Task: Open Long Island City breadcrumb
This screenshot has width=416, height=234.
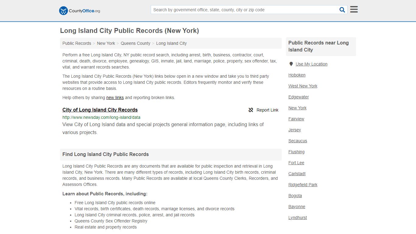Action: click(x=171, y=43)
